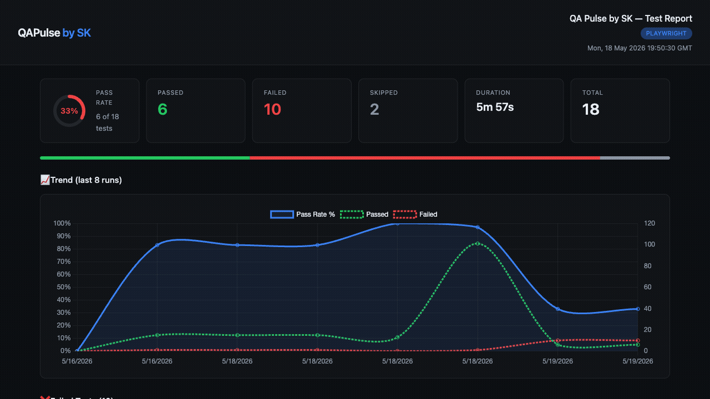This screenshot has height=399, width=710.
Task: Click the blue Pass Rate legend swatch
Action: coord(282,215)
